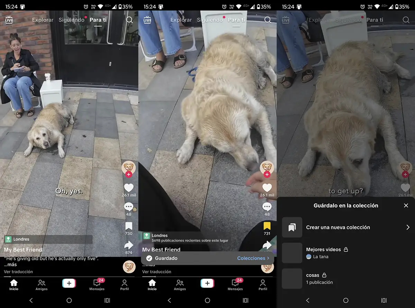
Task: Expand the caption with the …más link
Action: [10, 265]
